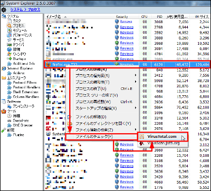The height and width of the screenshot is (191, 211).
Task: Click the Snapshots tree icon
Action: pyautogui.click(x=9, y=120)
